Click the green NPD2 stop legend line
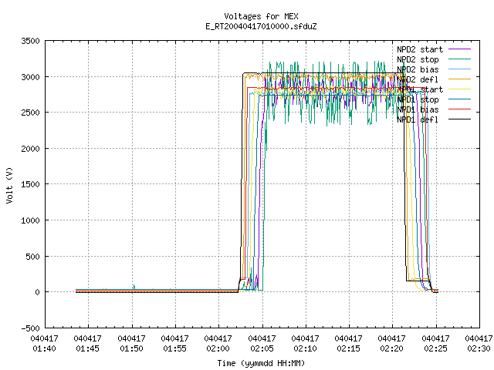 coord(460,59)
